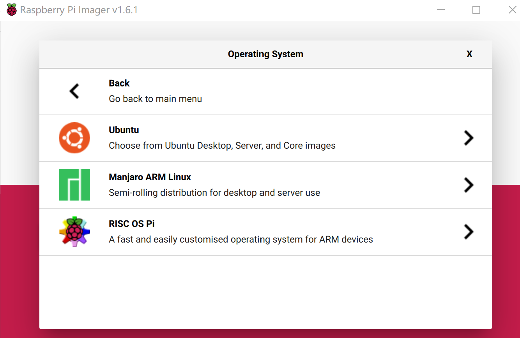Click the RISC OS Pi raspberry cog icon
The height and width of the screenshot is (338, 520).
74,231
